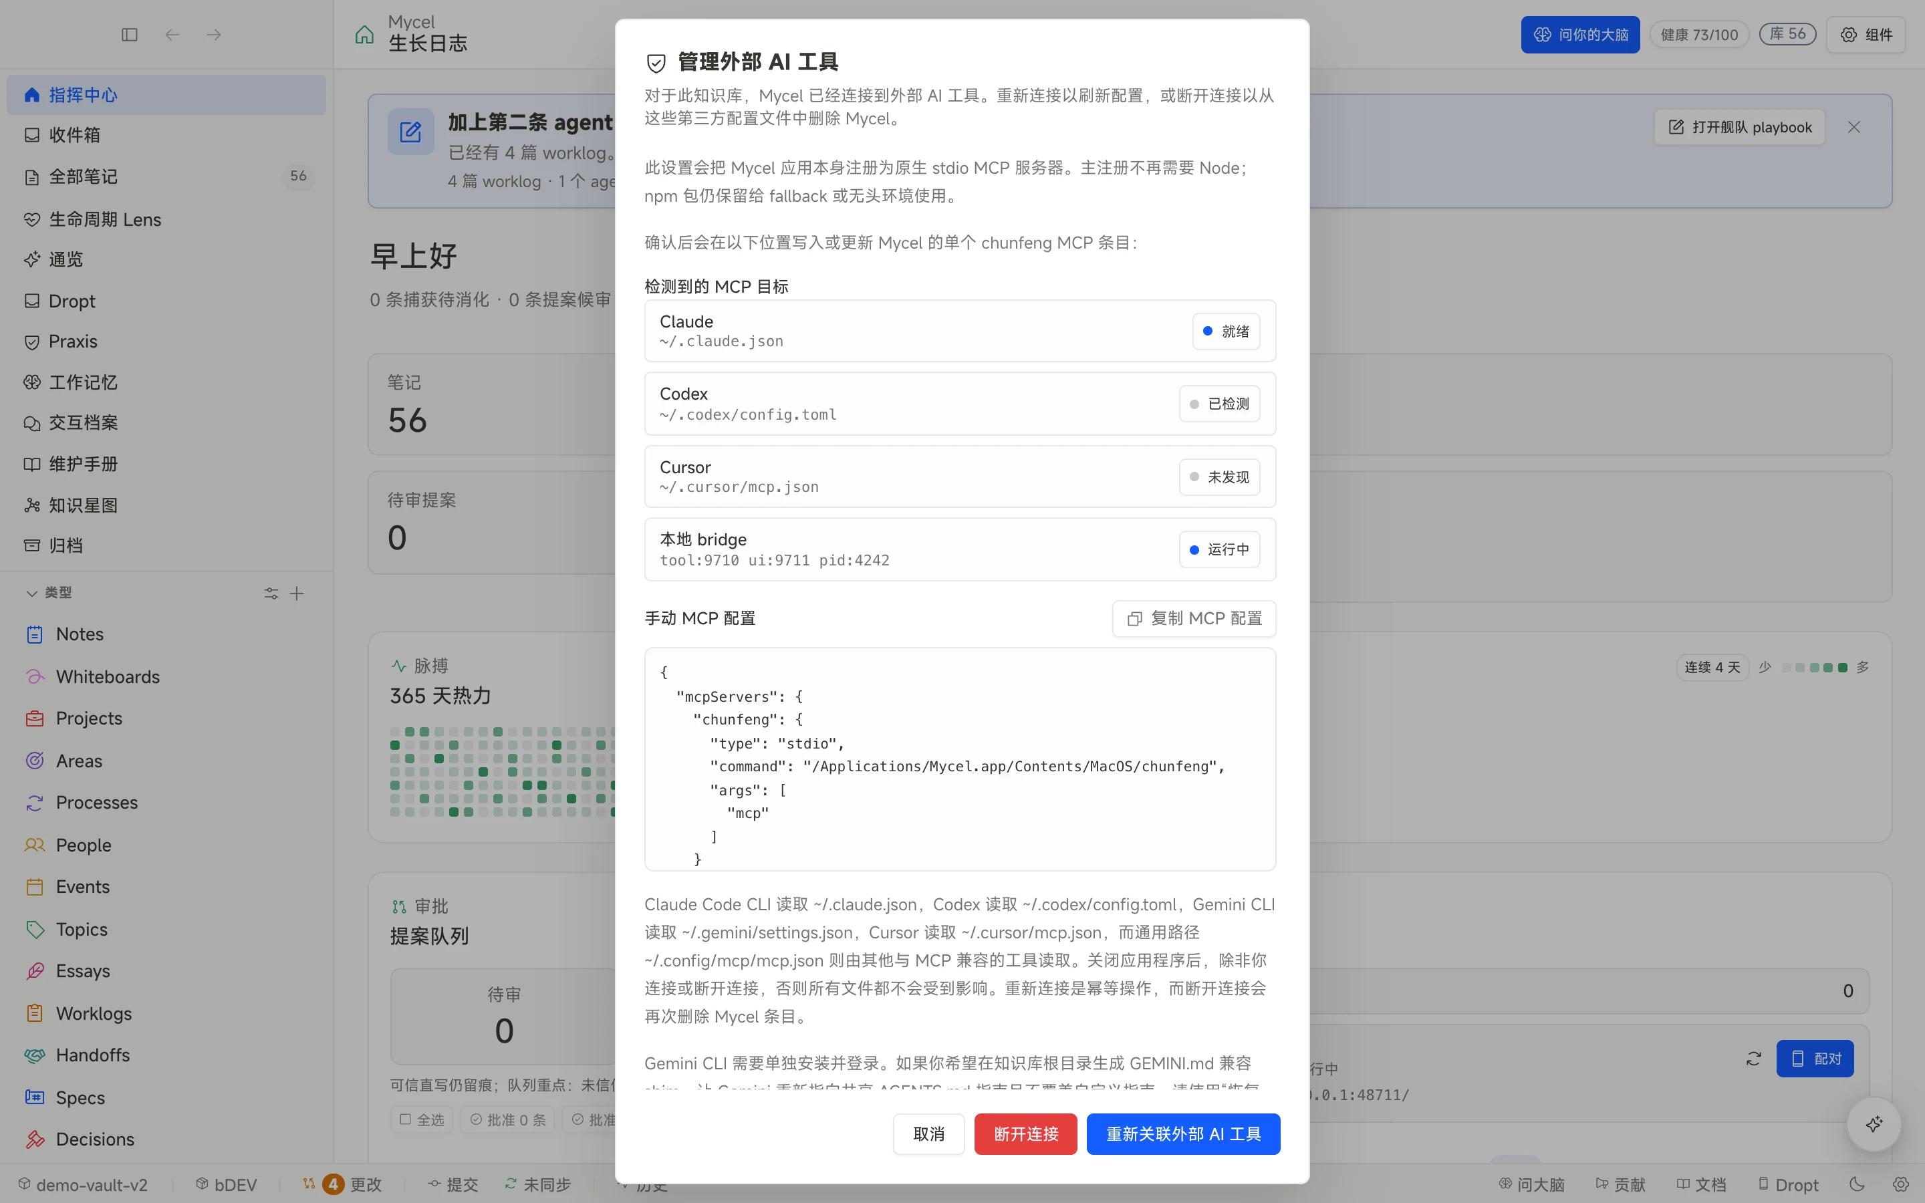Click 取消 in the dialog

pos(928,1133)
